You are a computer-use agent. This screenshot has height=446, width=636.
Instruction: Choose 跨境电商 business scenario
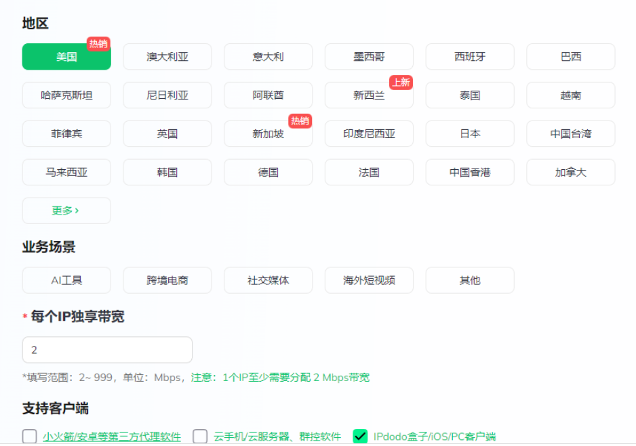pyautogui.click(x=167, y=280)
